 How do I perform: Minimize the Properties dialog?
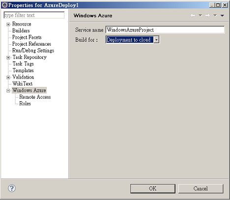pyautogui.click(x=212, y=5)
